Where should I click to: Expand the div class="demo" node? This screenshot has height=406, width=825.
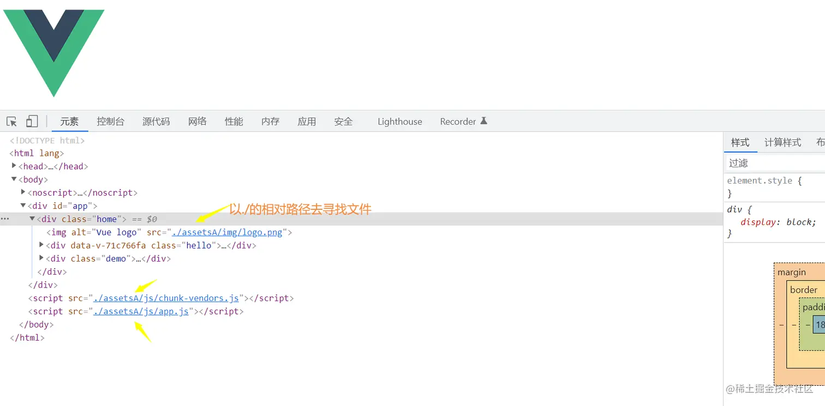point(41,258)
